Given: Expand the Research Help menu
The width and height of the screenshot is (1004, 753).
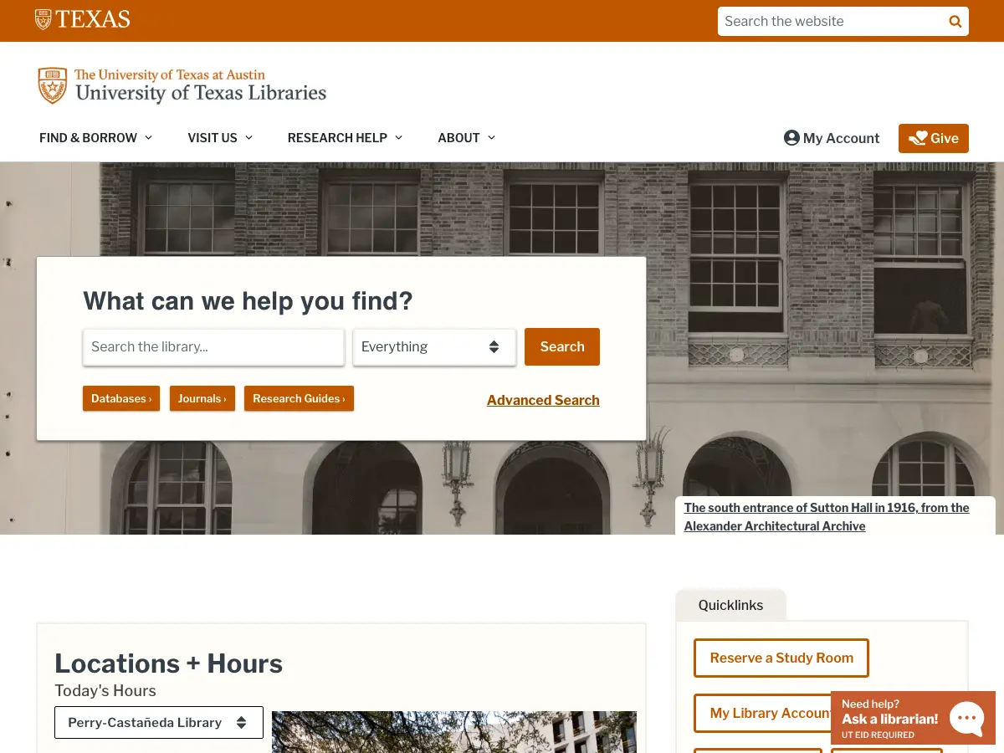Looking at the screenshot, I should click(345, 138).
